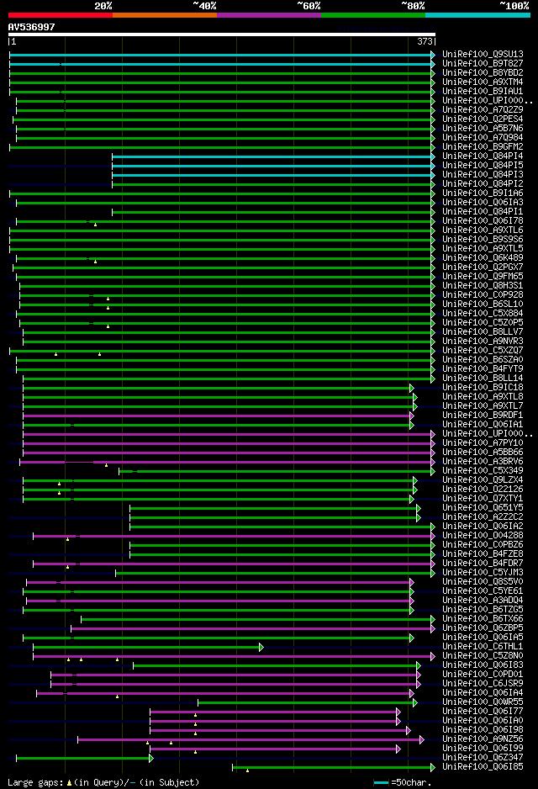This screenshot has width=538, height=789.
Task: Click the UniRef100_C0PBZ6 label
Action: tap(483, 545)
